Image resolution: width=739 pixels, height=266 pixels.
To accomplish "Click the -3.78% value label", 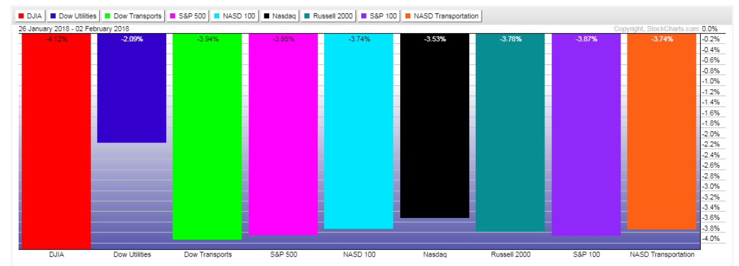I will [510, 39].
